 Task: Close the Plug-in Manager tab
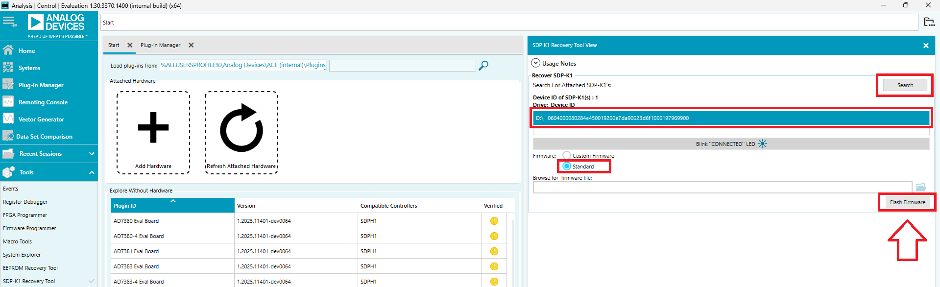(x=191, y=45)
